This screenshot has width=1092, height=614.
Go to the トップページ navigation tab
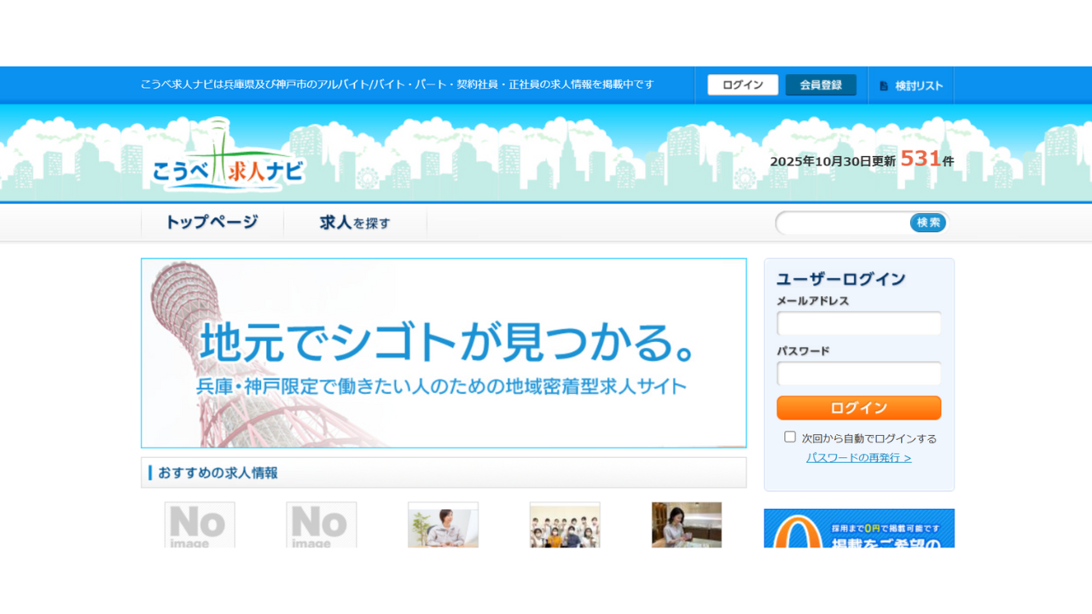click(x=212, y=223)
